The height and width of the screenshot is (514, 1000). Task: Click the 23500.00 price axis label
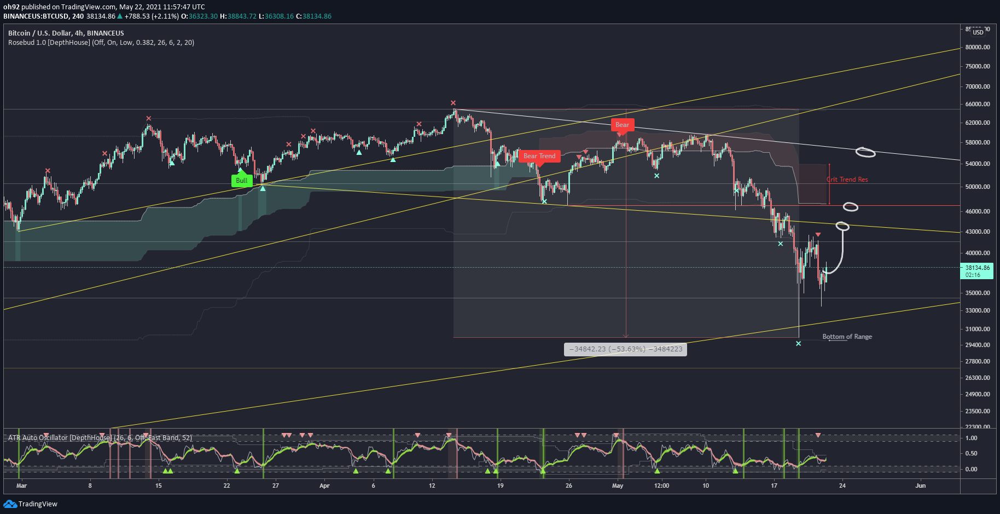[978, 412]
